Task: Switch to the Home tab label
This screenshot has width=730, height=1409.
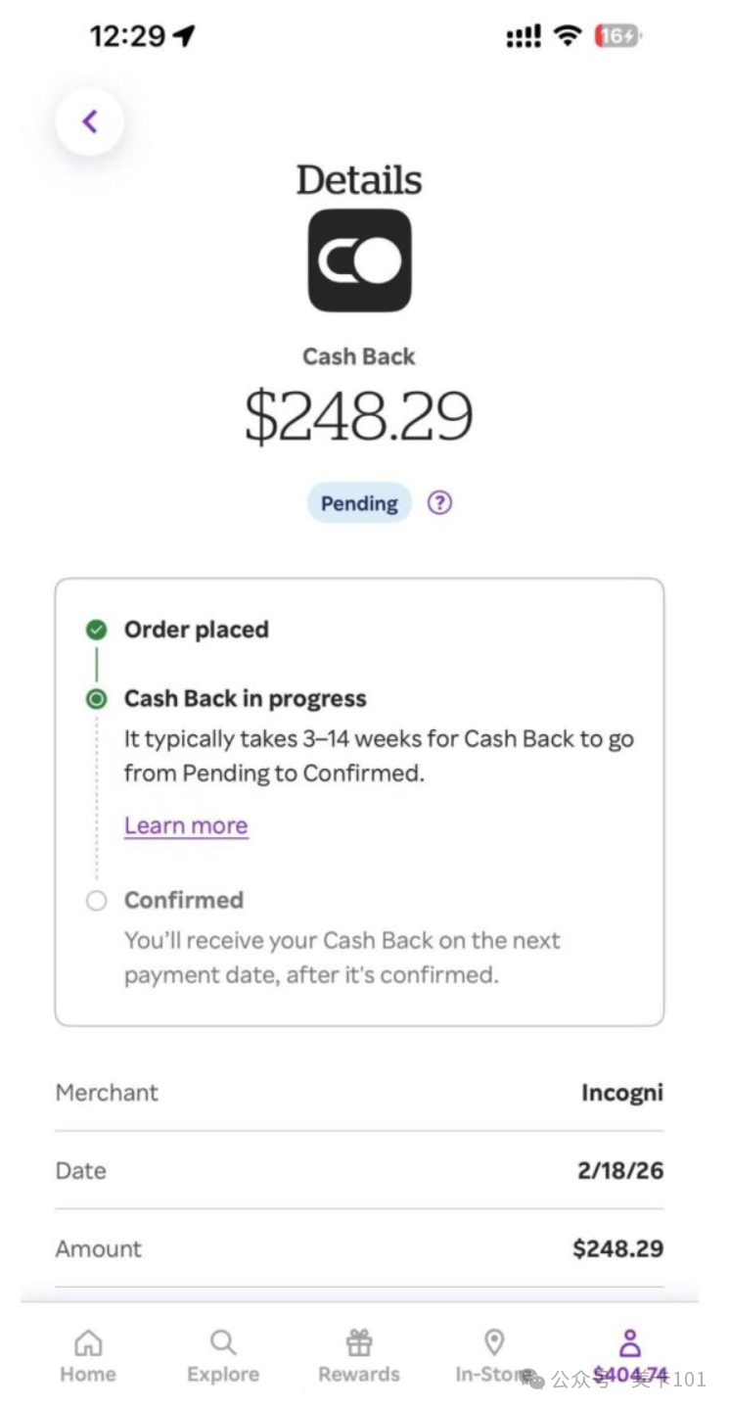Action: click(88, 1375)
